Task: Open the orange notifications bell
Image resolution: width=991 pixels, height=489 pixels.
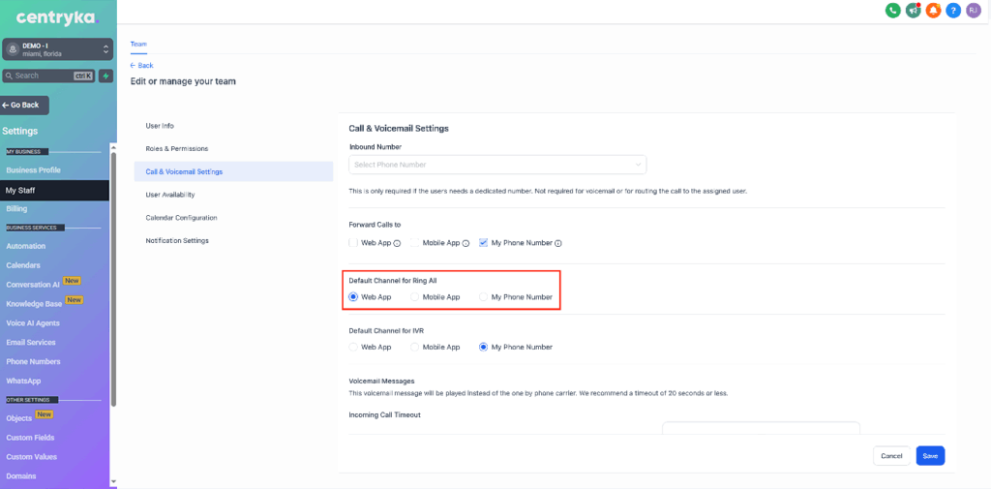Action: (933, 11)
